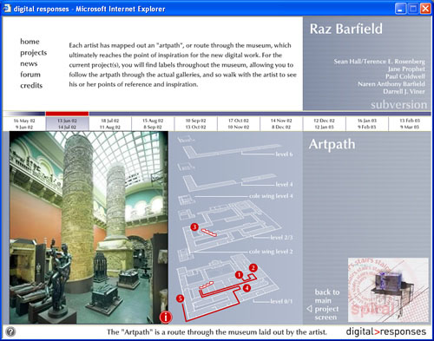Select artpath marker number 3
The image size is (434, 341).
click(194, 226)
